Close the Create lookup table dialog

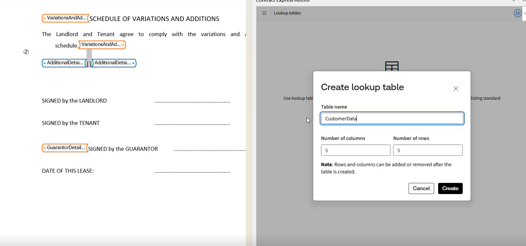(x=456, y=88)
